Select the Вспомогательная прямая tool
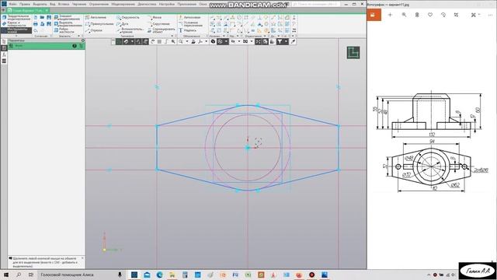The height and width of the screenshot is (280, 497). pyautogui.click(x=130, y=30)
